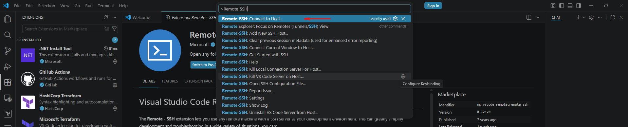Select Remote Explorer: Focus on Remotes view
Viewport: 628px width, 127px height.
(x=314, y=26)
